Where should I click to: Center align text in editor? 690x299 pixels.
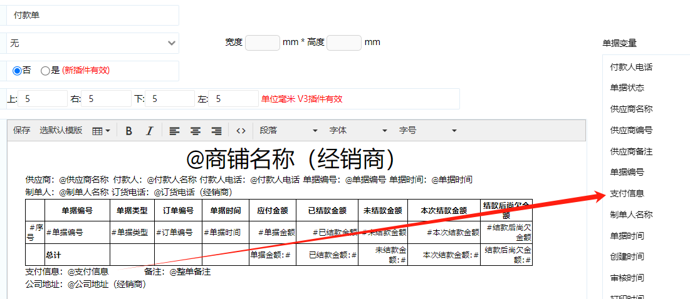coord(196,131)
